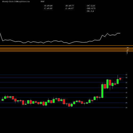This screenshot has height=133, width=133.
Task: Select the low value 'L: 46.87'
Action: coord(69,9)
